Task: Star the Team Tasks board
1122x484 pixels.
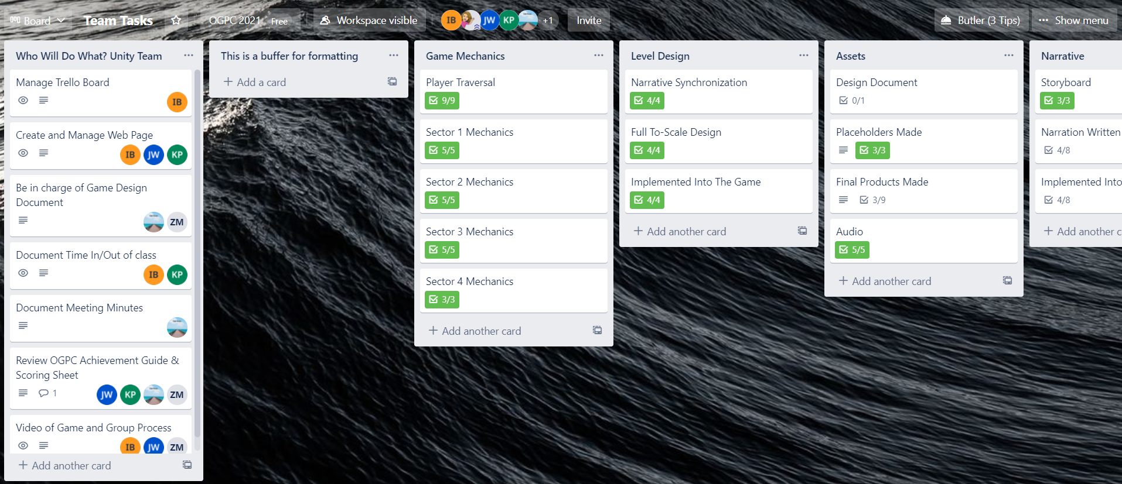Action: pyautogui.click(x=176, y=20)
